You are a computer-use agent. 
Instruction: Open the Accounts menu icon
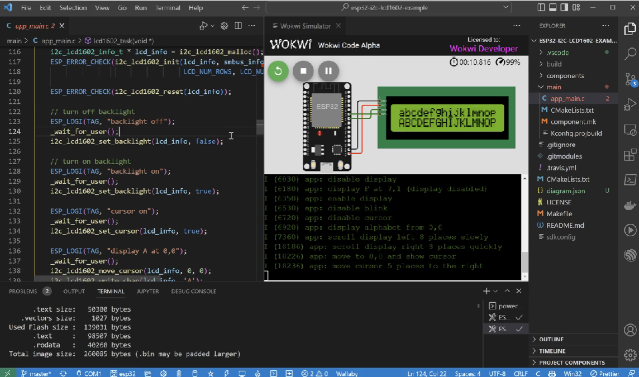point(630,331)
